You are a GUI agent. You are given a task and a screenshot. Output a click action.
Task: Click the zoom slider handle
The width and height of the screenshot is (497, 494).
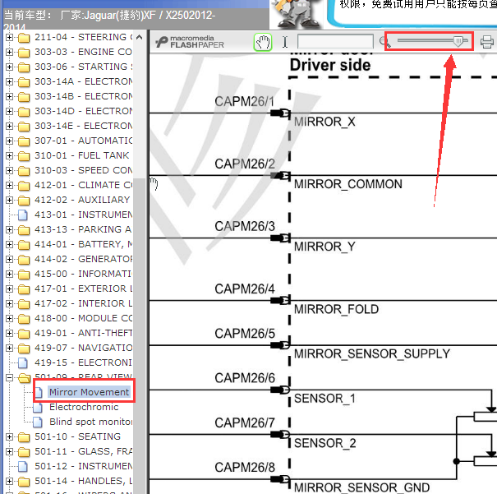458,41
